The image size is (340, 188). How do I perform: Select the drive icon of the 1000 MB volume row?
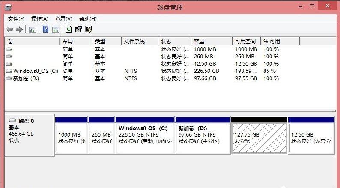tap(9, 49)
